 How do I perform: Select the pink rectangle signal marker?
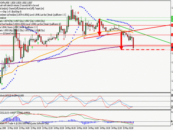tap(130, 28)
